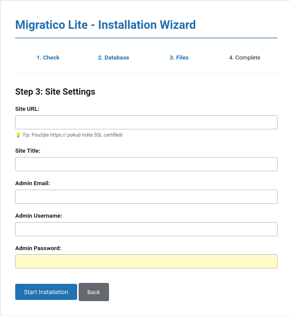Click the Back button
This screenshot has height=316, width=290.
click(94, 292)
